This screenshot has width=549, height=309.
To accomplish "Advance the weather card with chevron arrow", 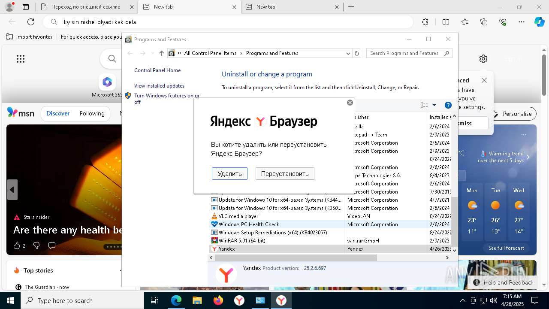I will (x=528, y=157).
